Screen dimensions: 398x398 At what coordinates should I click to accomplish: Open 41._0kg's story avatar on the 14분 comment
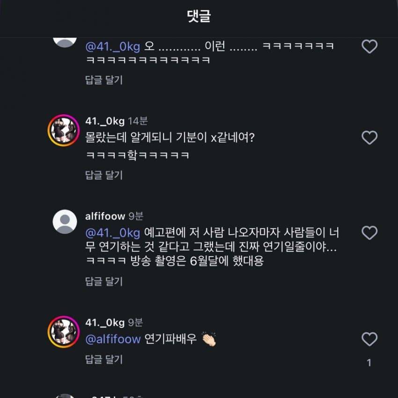coord(63,131)
